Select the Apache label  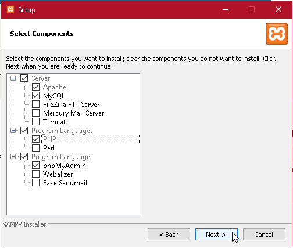point(55,87)
